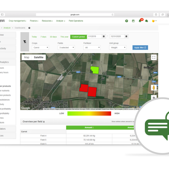Open the notifications bell icon
Image resolution: width=169 pixels, height=169 pixels.
click(x=140, y=21)
